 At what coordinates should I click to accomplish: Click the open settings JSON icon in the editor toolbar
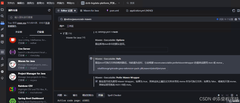click(x=234, y=11)
